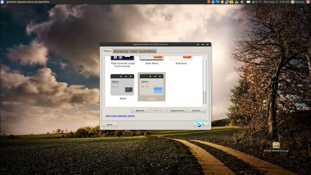311x175 pixels.
Task: Click the yellow mail icon in the top panel
Action: point(231,2)
